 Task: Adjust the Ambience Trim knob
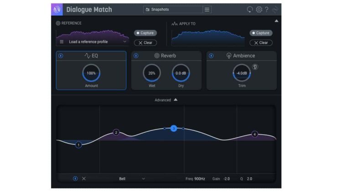tap(242, 73)
